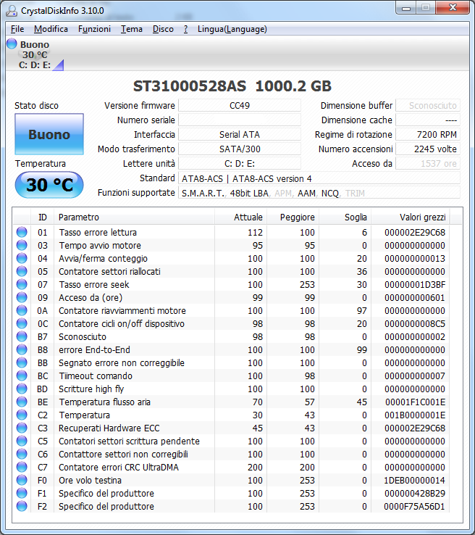The image size is (475, 535).
Task: Click the blue status orb beside Buono header
Action: tap(12, 43)
